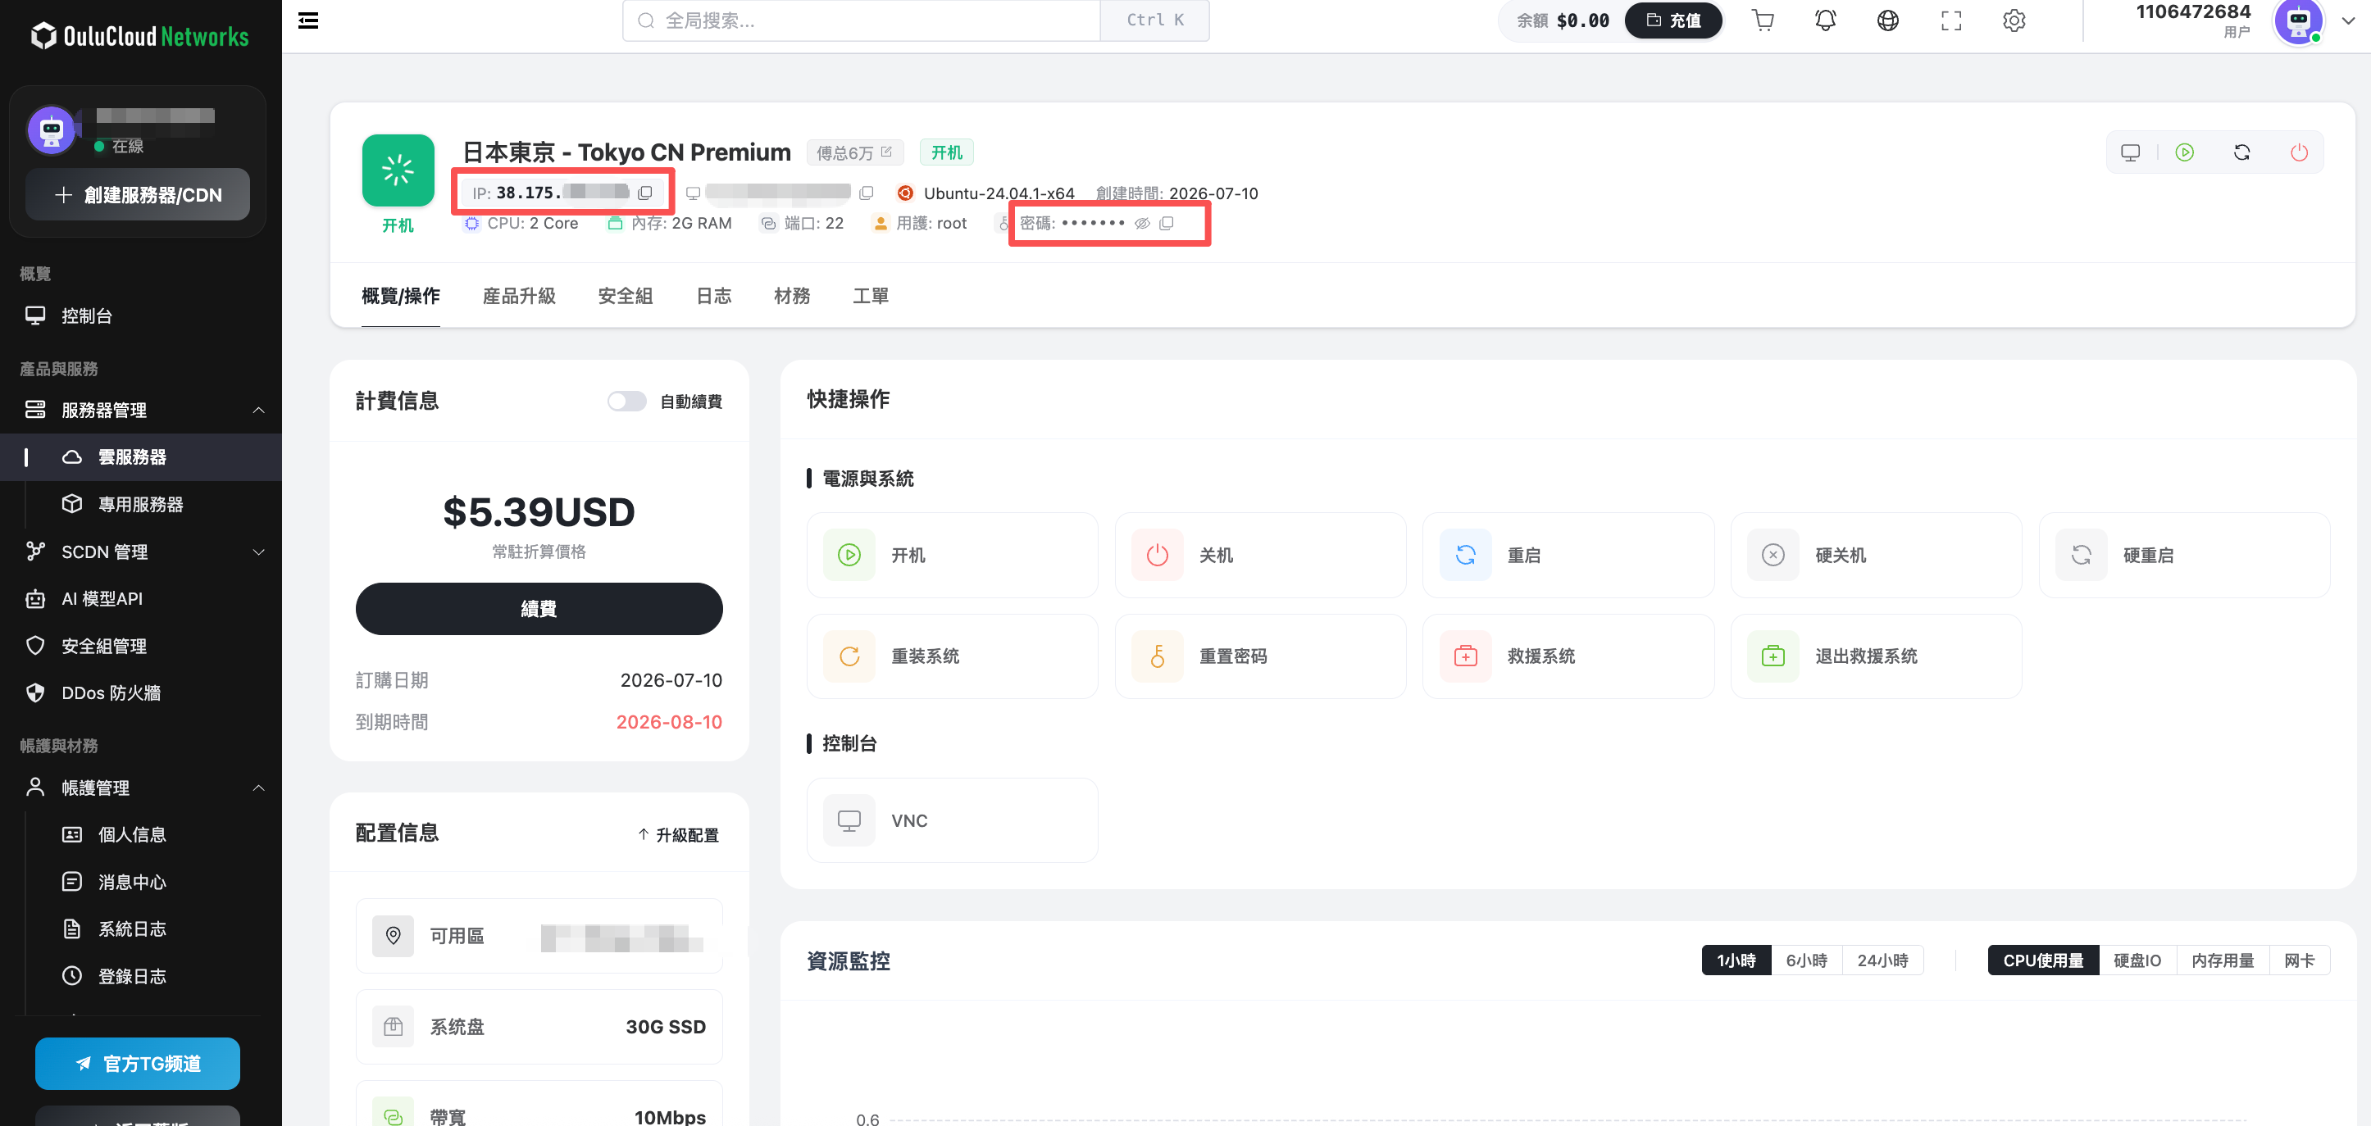Click the 續費 renew button
Image resolution: width=2371 pixels, height=1126 pixels.
coord(539,608)
